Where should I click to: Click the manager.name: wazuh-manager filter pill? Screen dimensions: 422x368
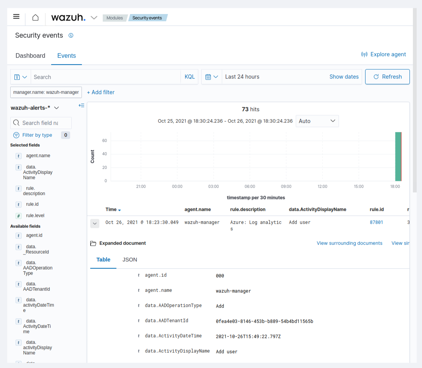coord(46,92)
